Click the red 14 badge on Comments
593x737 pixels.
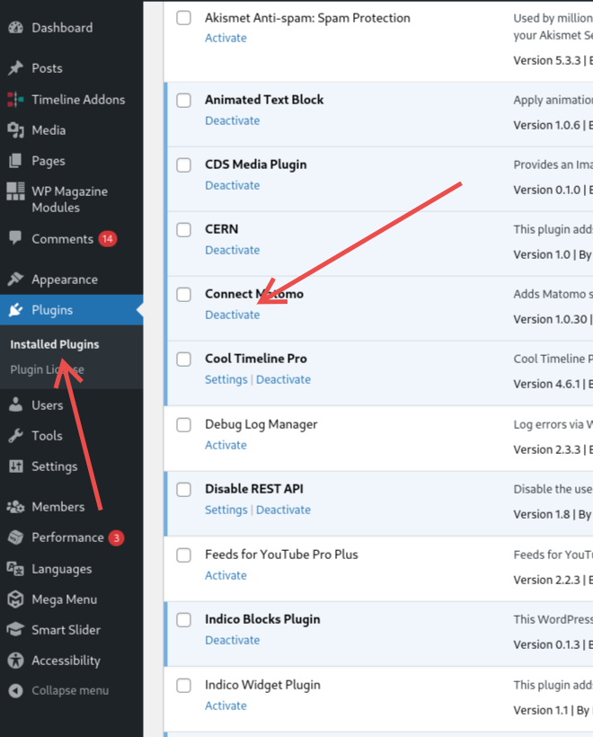click(108, 239)
